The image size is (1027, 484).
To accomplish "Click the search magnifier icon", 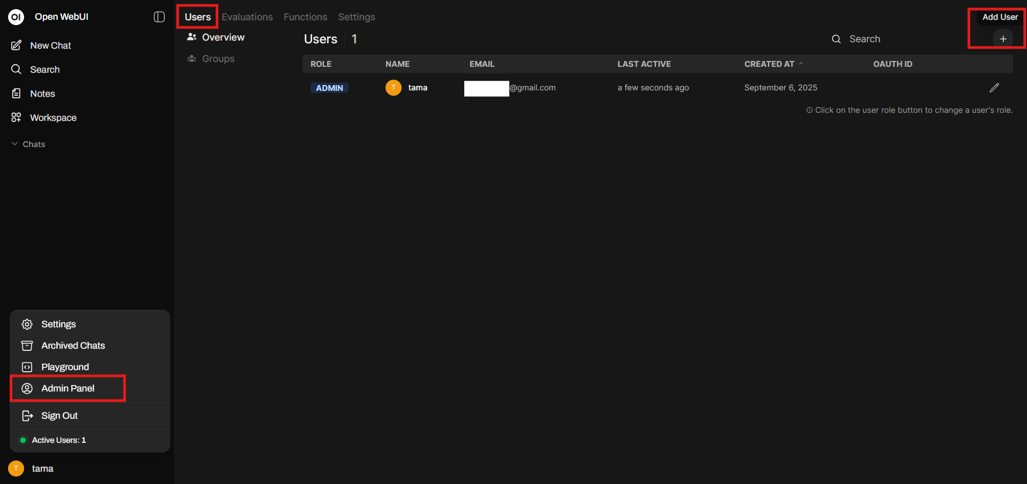I will [x=836, y=39].
